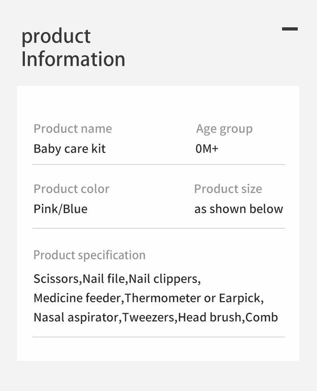Click "Medicine feeder" in the specification list

(78, 298)
